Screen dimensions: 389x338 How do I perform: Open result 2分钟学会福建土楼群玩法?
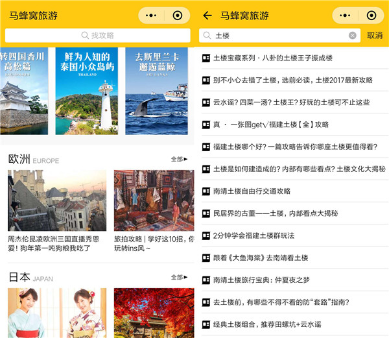pyautogui.click(x=253, y=235)
